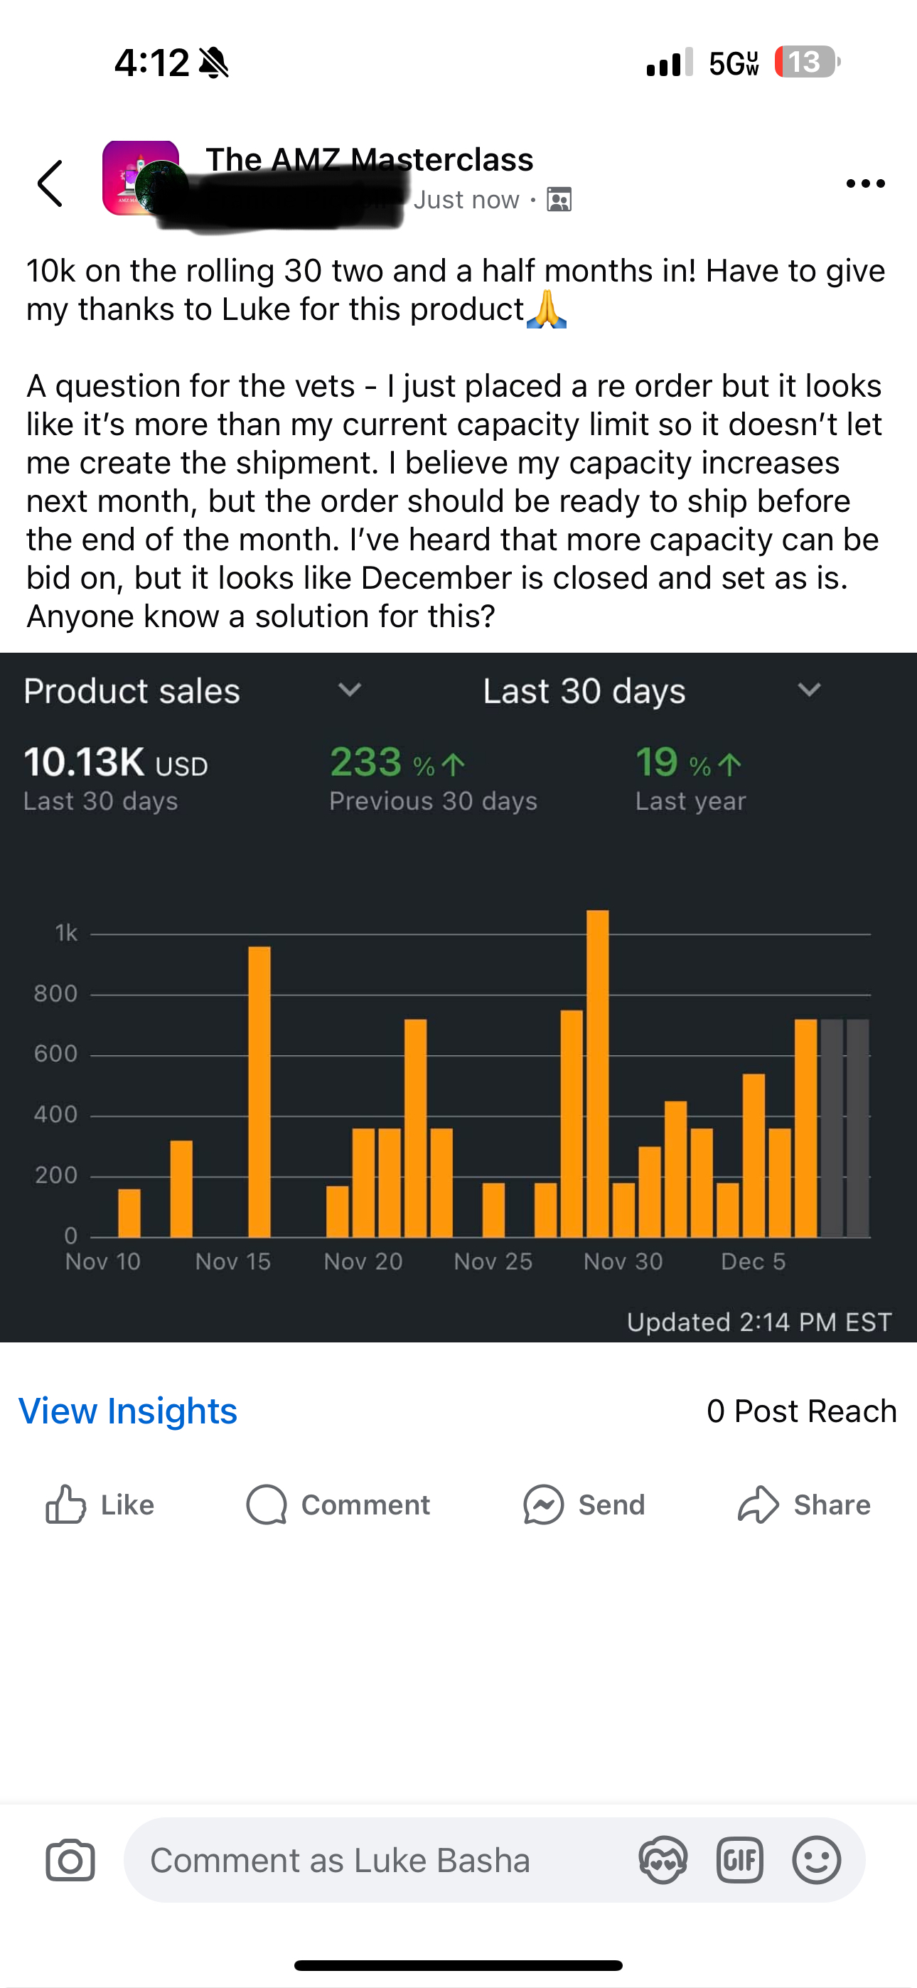Open The AMZ Masterclass group avatar
The image size is (917, 1988).
pos(143,179)
